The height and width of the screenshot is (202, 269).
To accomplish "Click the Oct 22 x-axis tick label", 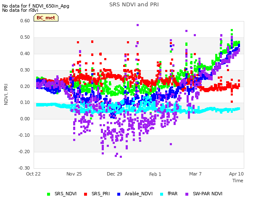I will [33, 174].
